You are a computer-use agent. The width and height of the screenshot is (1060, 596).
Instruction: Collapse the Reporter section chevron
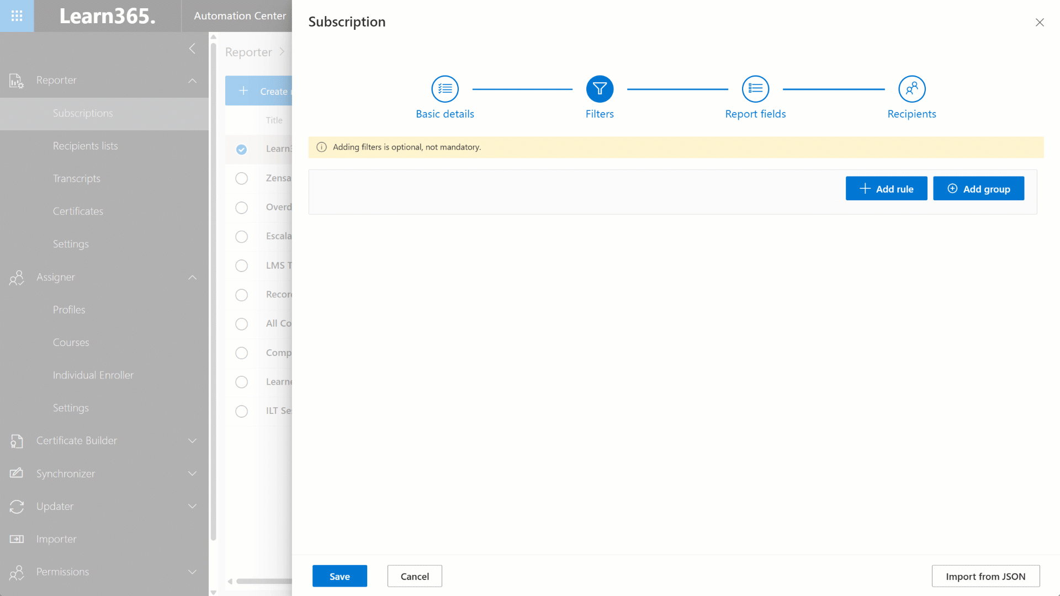click(x=192, y=81)
